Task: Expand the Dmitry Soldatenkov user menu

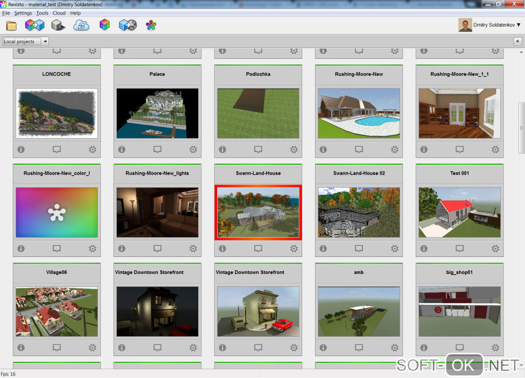Action: 497,25
